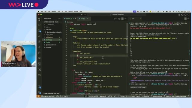This screenshot has height=108, width=192.
Task: Open the Selection menu in the menu bar
Action: point(54,11)
